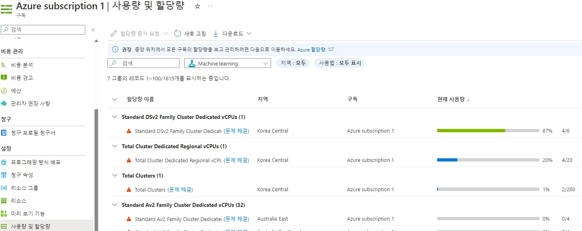This screenshot has width=582, height=231.
Task: Open 예산 in sidebar
Action: 16,90
